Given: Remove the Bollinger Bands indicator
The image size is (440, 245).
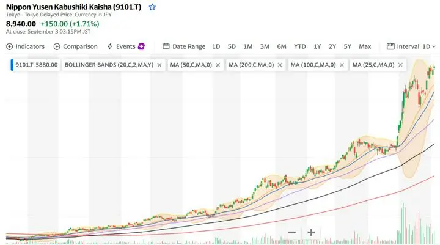Looking at the screenshot, I should (159, 65).
